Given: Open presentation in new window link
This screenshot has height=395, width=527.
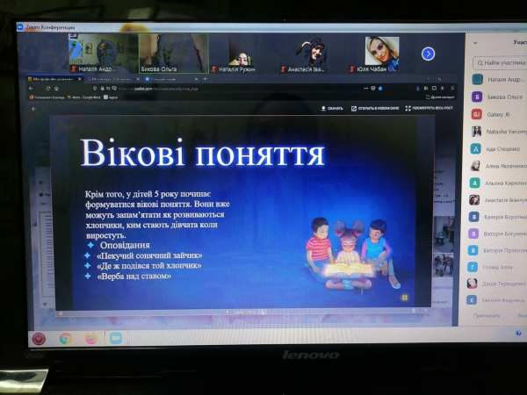Looking at the screenshot, I should 375,108.
